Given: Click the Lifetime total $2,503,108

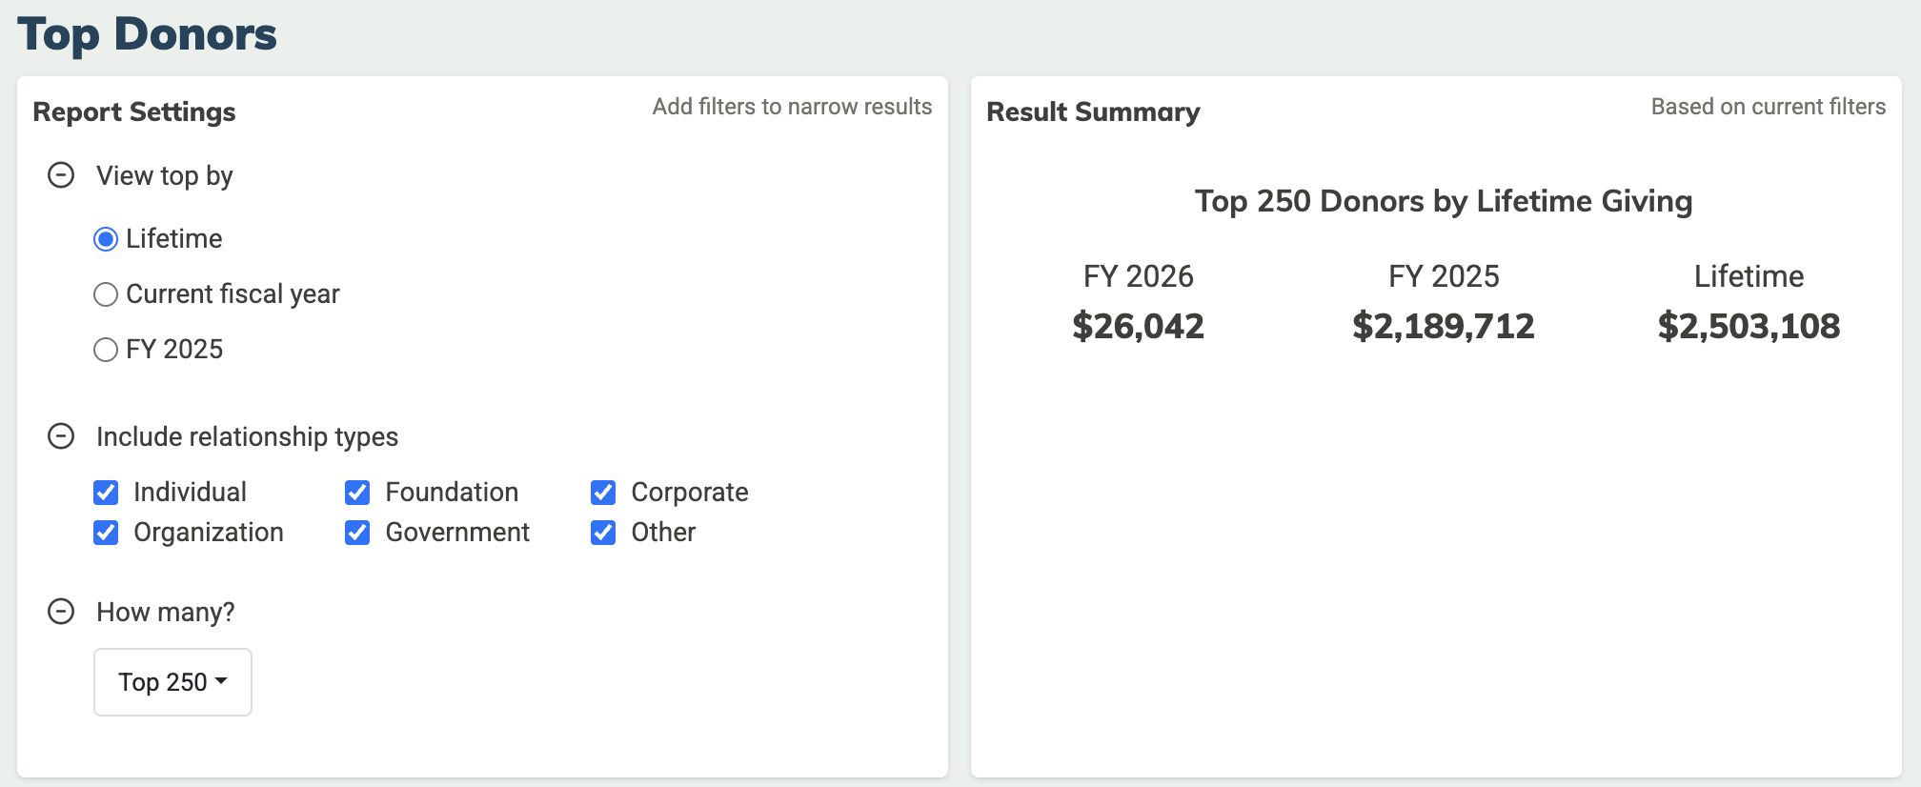Looking at the screenshot, I should (1749, 327).
